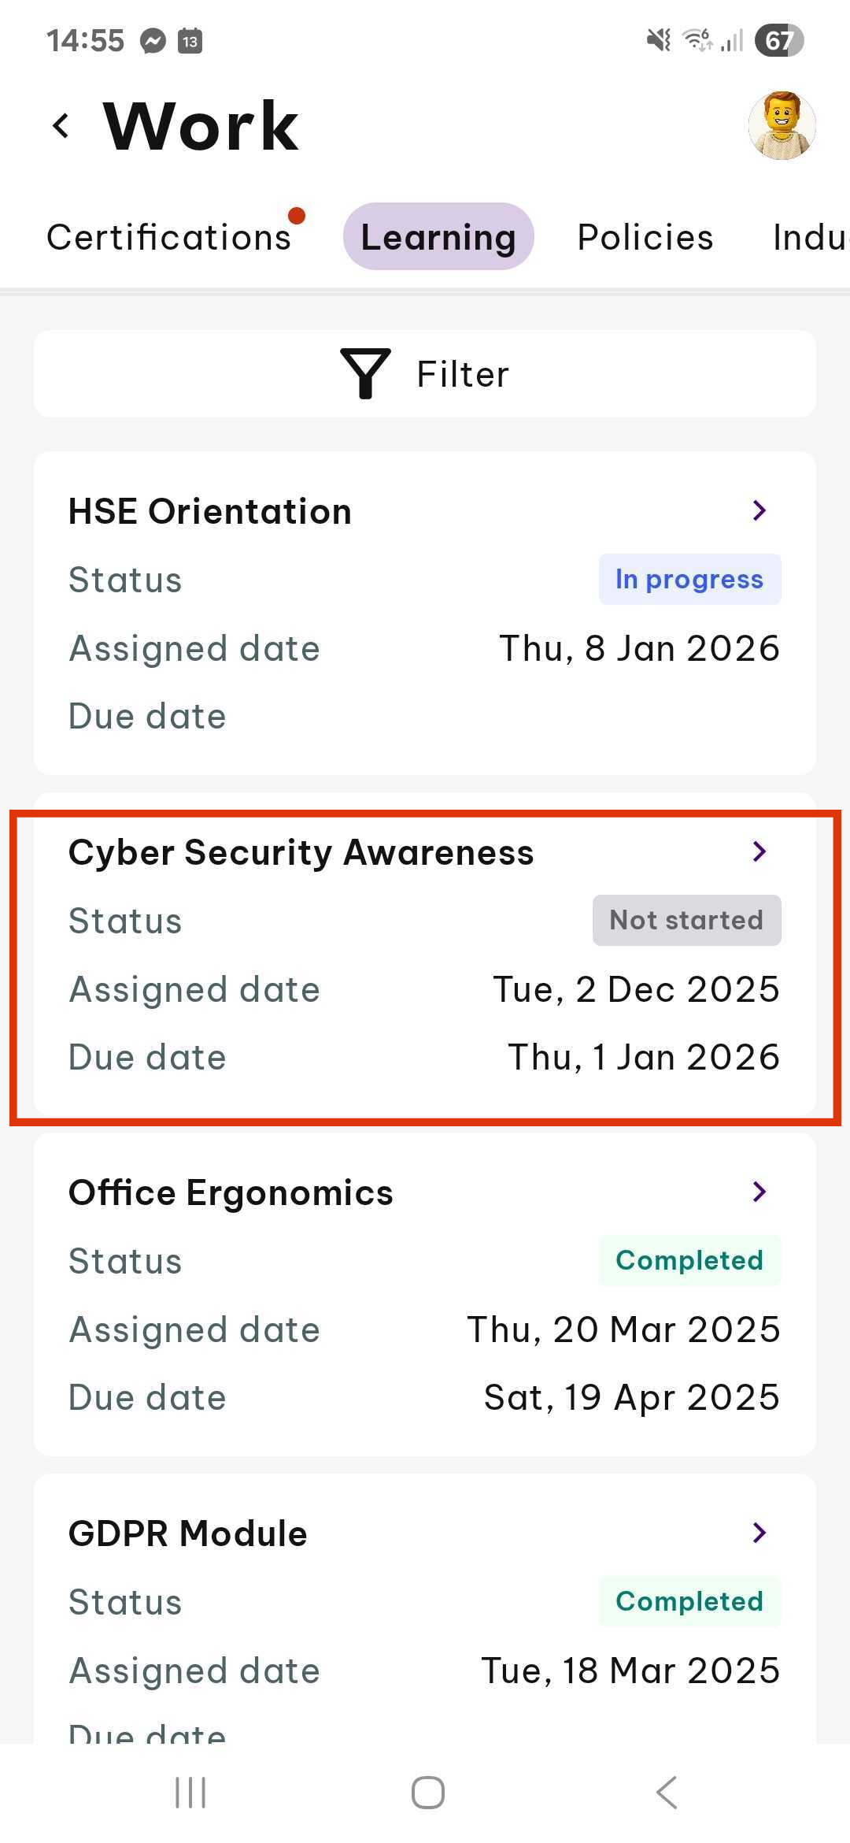
Task: Tap Android back navigation button
Action: point(667,1793)
